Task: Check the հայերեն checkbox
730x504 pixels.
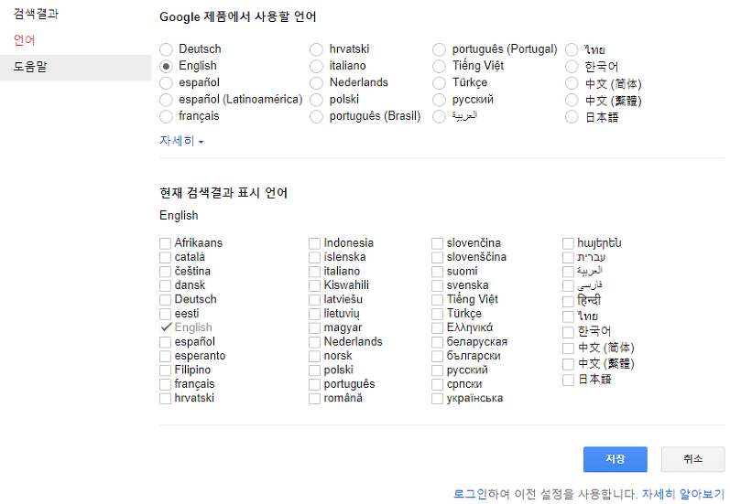Action: (568, 243)
